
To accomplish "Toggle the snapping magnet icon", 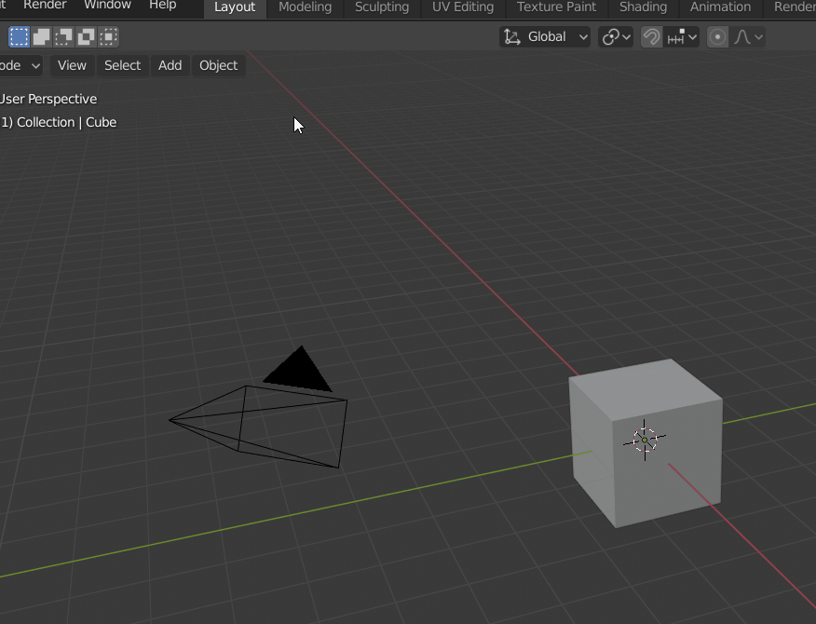I will (651, 37).
